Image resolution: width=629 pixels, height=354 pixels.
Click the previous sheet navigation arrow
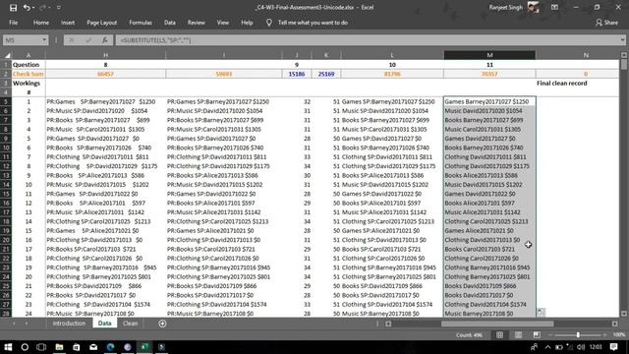click(14, 324)
